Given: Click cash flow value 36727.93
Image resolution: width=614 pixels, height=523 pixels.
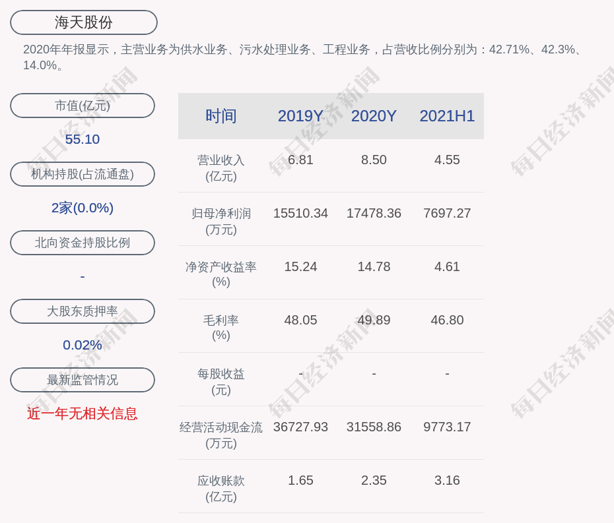Looking at the screenshot, I should pos(300,427).
